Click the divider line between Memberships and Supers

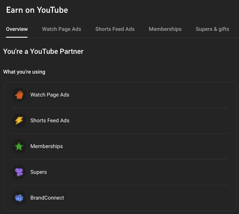coord(120,159)
